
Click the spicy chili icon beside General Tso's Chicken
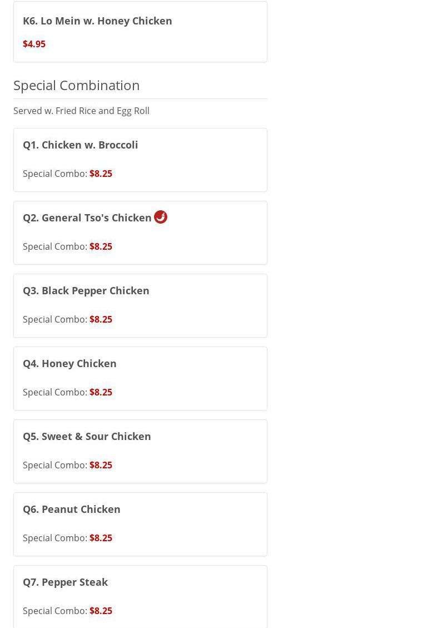pyautogui.click(x=161, y=217)
